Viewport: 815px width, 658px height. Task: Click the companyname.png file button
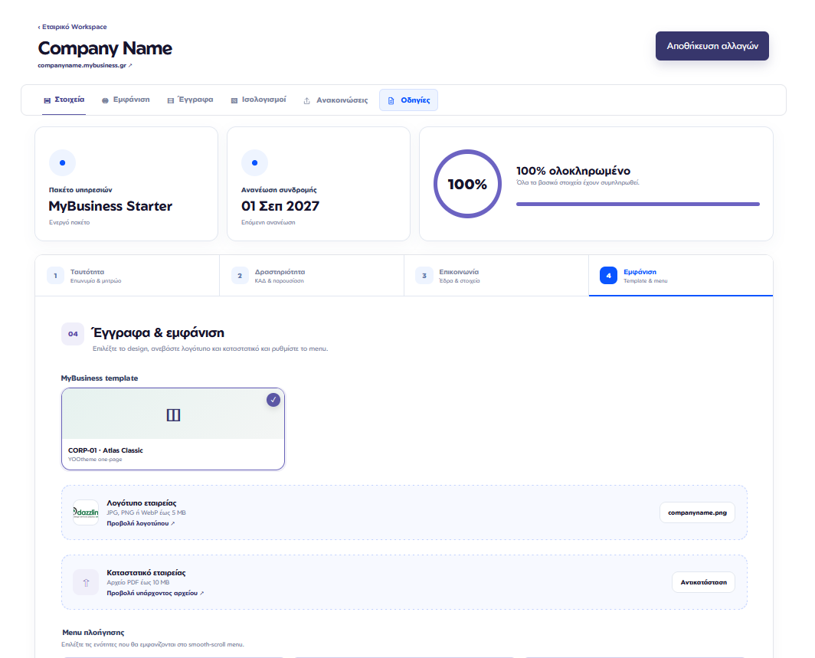[x=698, y=512]
